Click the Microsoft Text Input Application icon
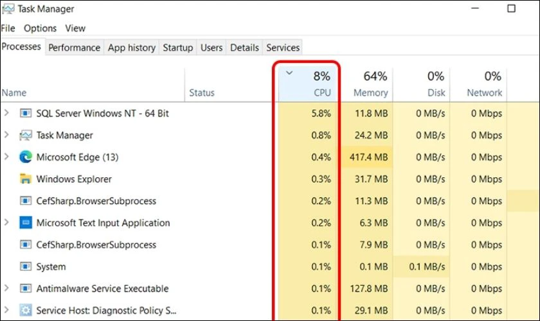Image resolution: width=540 pixels, height=321 pixels. (26, 223)
